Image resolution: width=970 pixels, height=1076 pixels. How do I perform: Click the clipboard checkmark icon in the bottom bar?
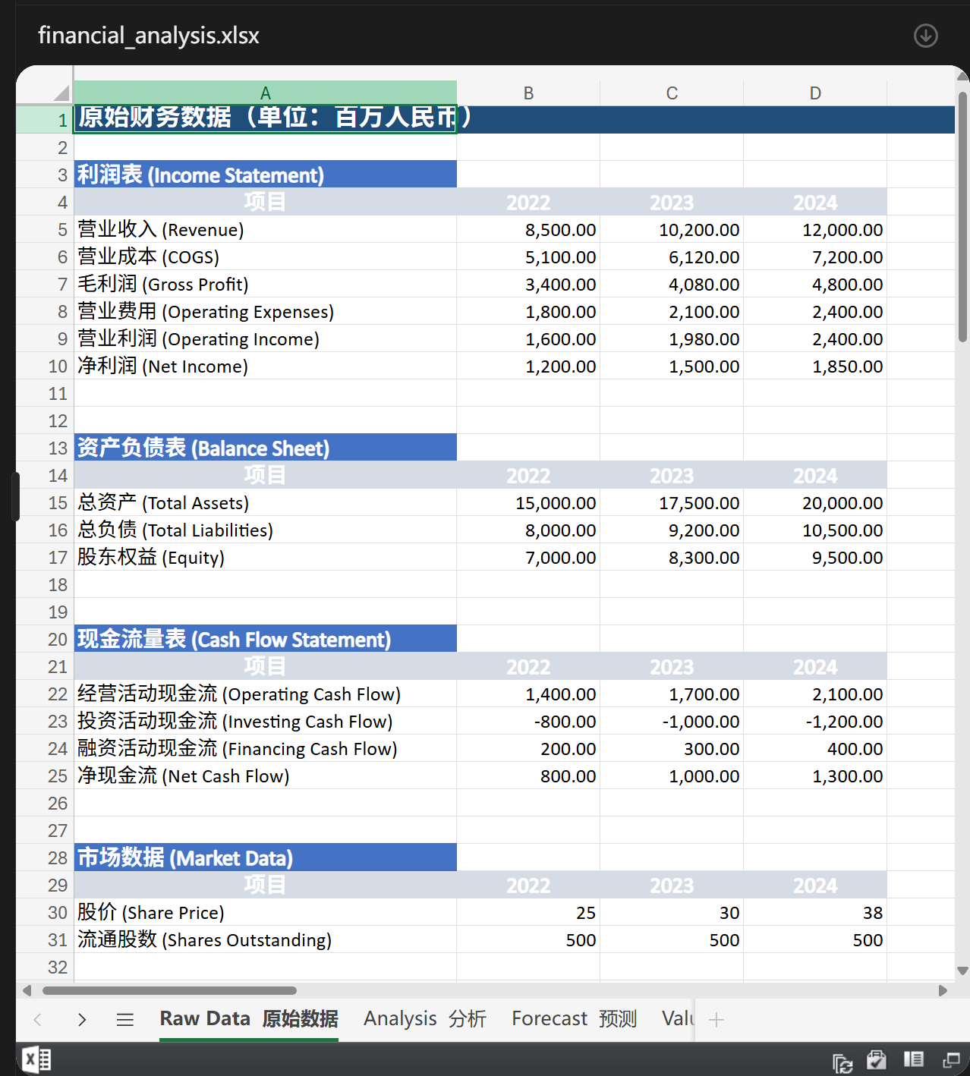pos(877,1060)
